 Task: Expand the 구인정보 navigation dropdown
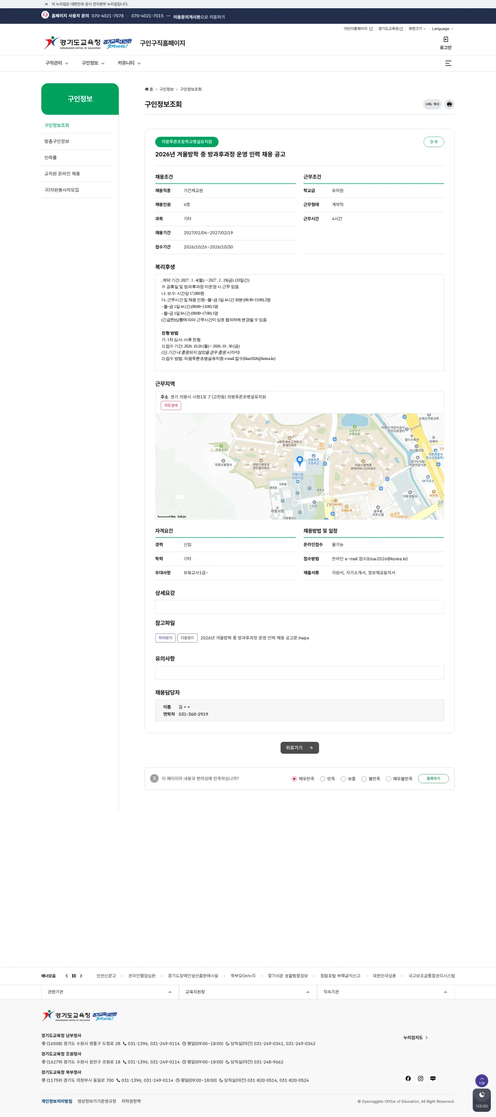(x=93, y=63)
